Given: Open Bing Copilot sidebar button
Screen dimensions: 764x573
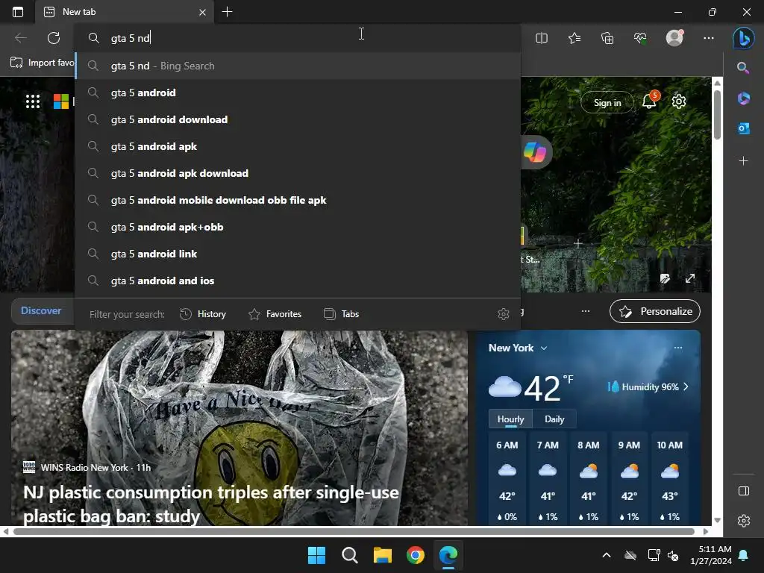Looking at the screenshot, I should pos(744,38).
